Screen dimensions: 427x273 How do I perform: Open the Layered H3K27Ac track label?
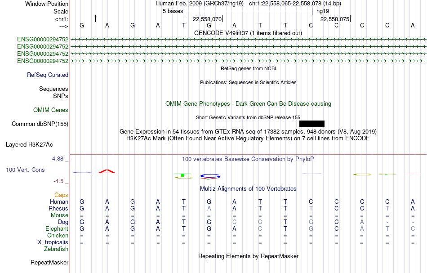pos(29,145)
